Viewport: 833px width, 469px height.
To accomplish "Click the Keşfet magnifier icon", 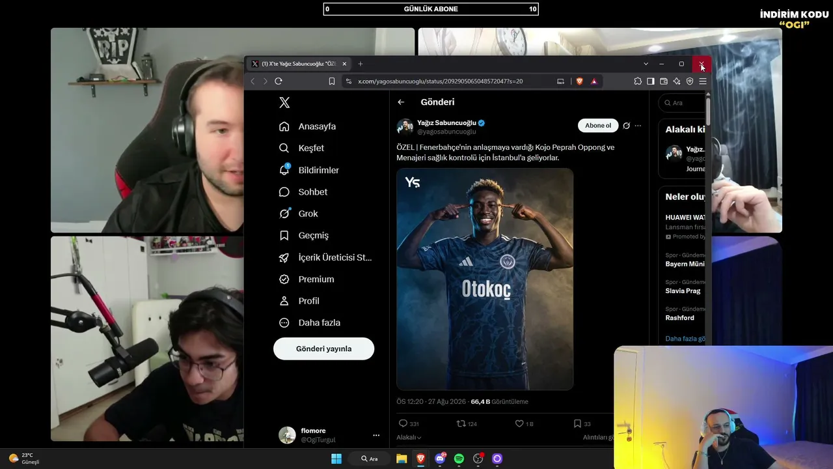I will click(284, 148).
